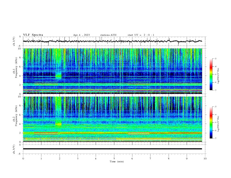Click time axis tick label "6"
The image size is (231, 178).
[132, 159]
